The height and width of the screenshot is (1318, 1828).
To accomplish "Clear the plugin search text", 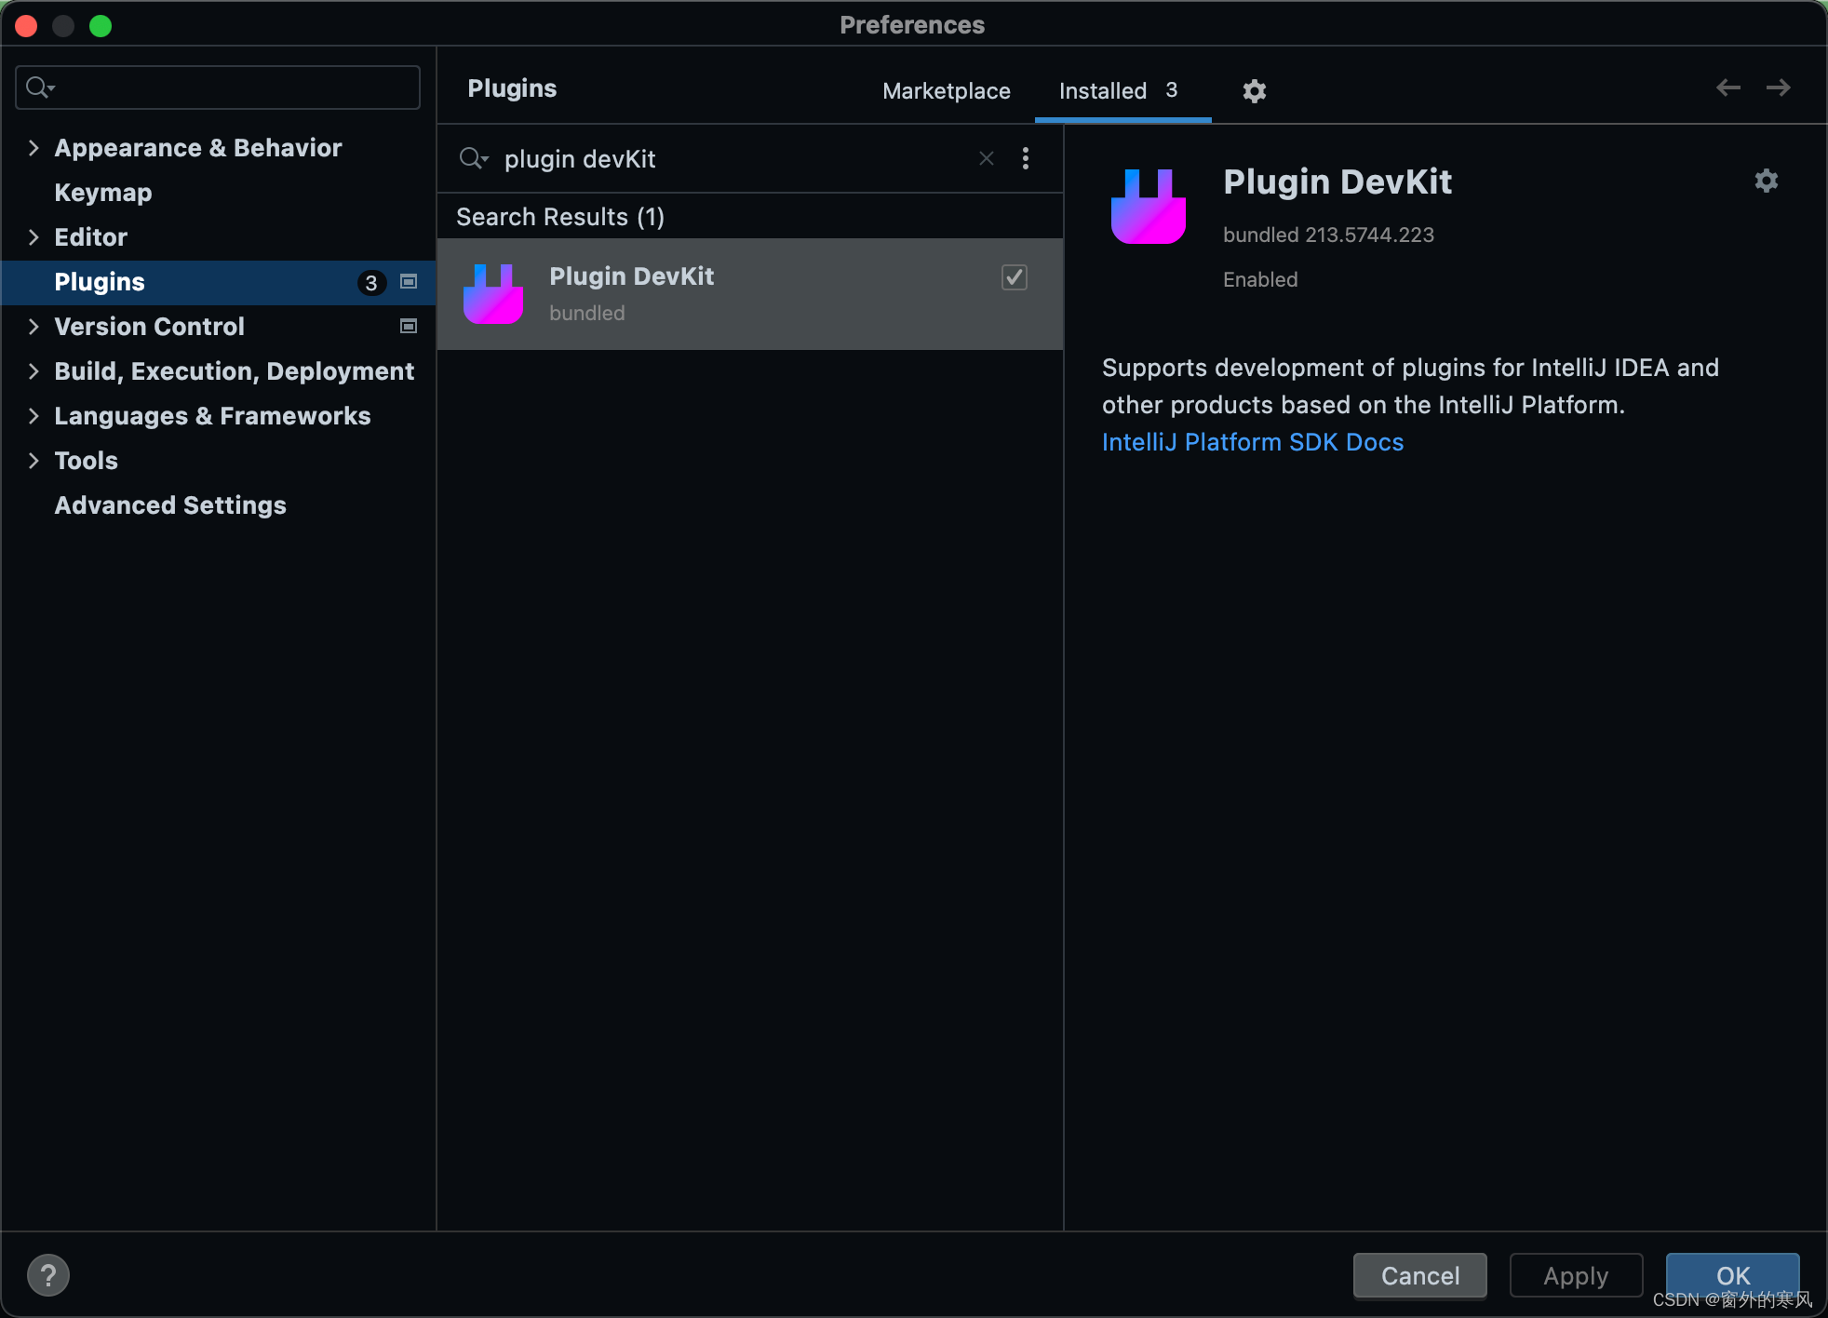I will click(986, 158).
